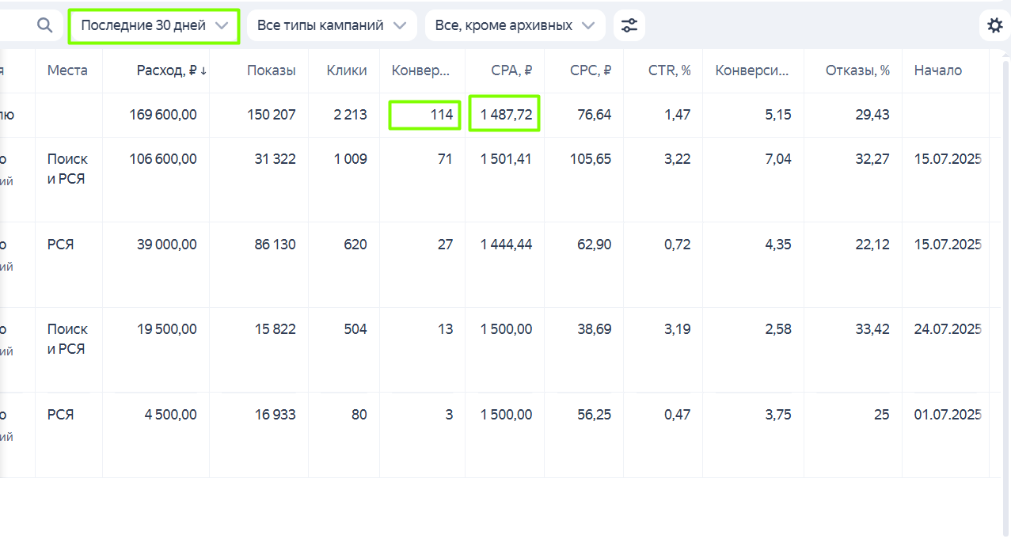This screenshot has width=1011, height=539.
Task: Open table settings gear icon
Action: [994, 25]
